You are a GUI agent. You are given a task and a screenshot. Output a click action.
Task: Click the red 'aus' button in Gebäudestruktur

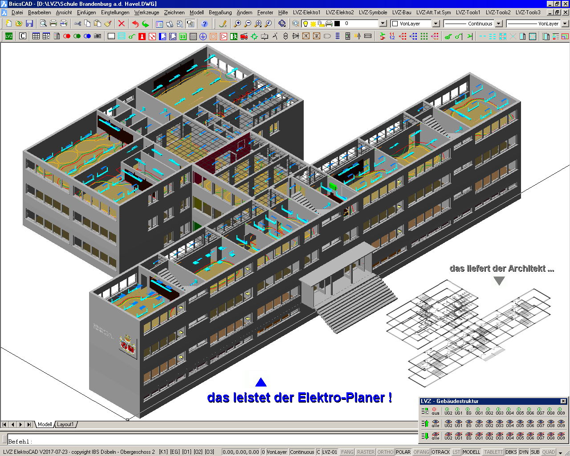point(435,410)
